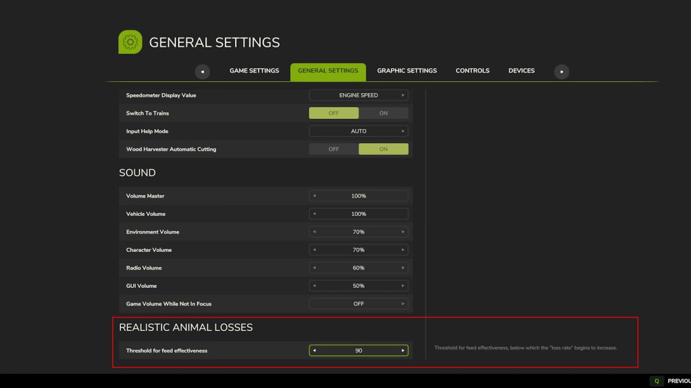Screen dimensions: 691x388
Task: Switch to the Graphic Settings tab
Action: [x=407, y=70]
